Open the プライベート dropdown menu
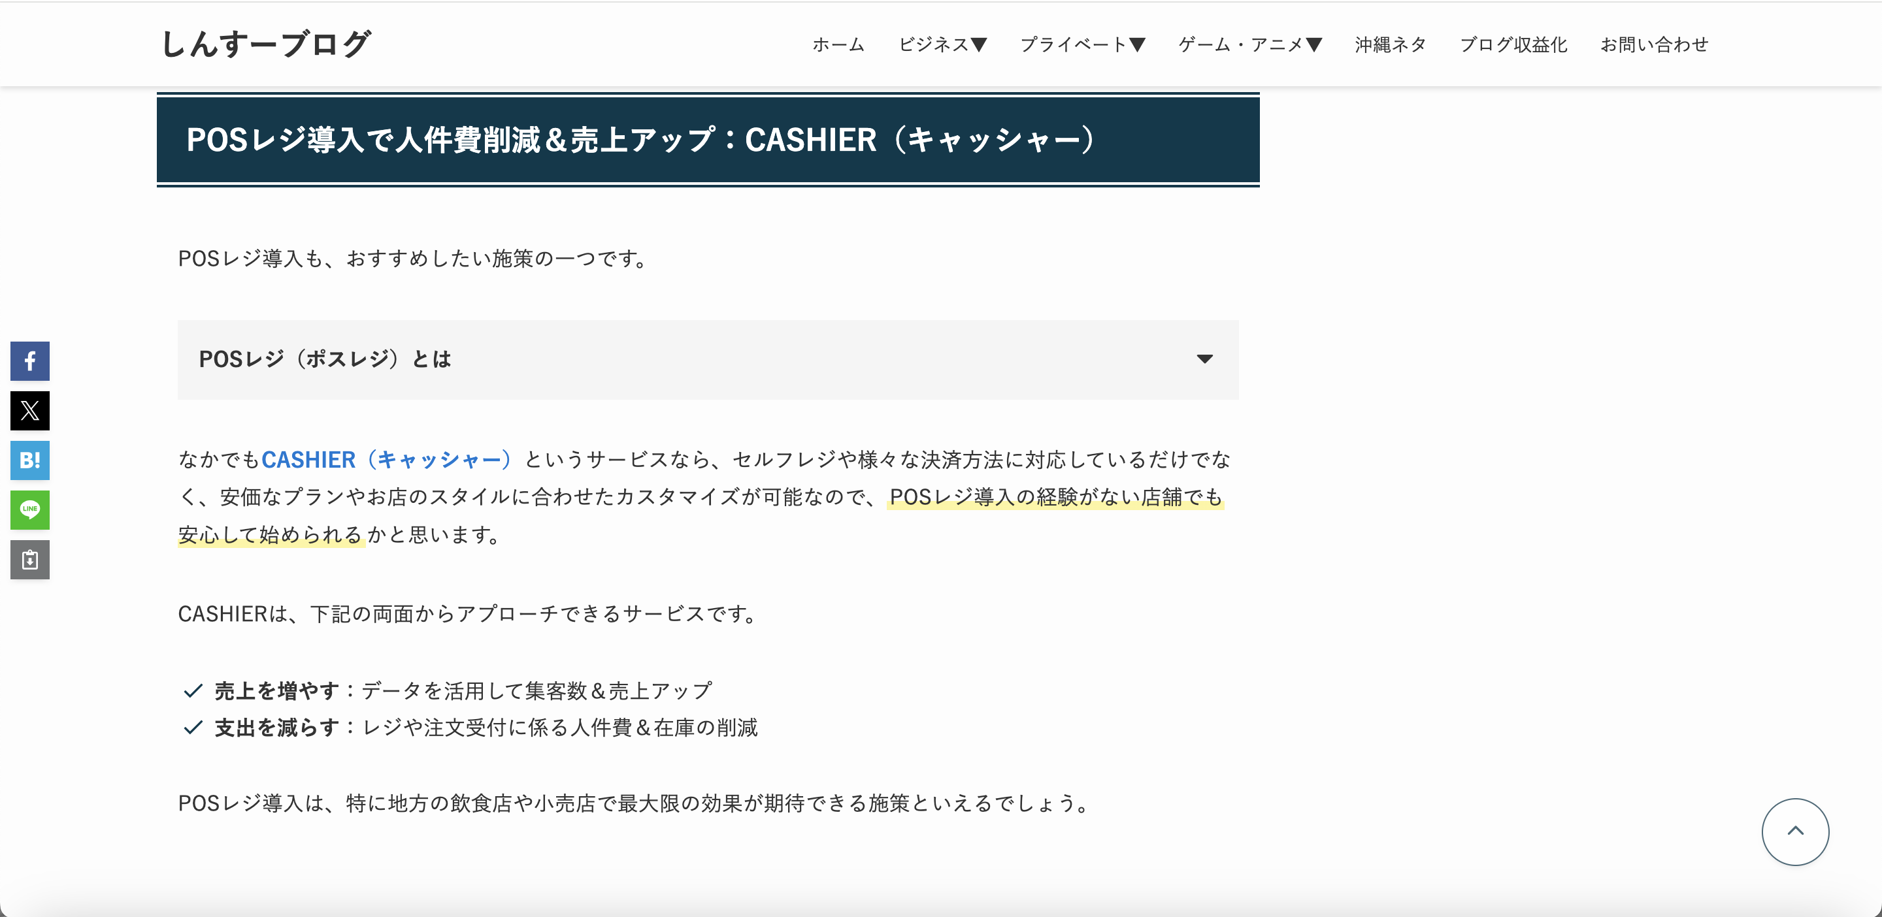 point(1083,43)
